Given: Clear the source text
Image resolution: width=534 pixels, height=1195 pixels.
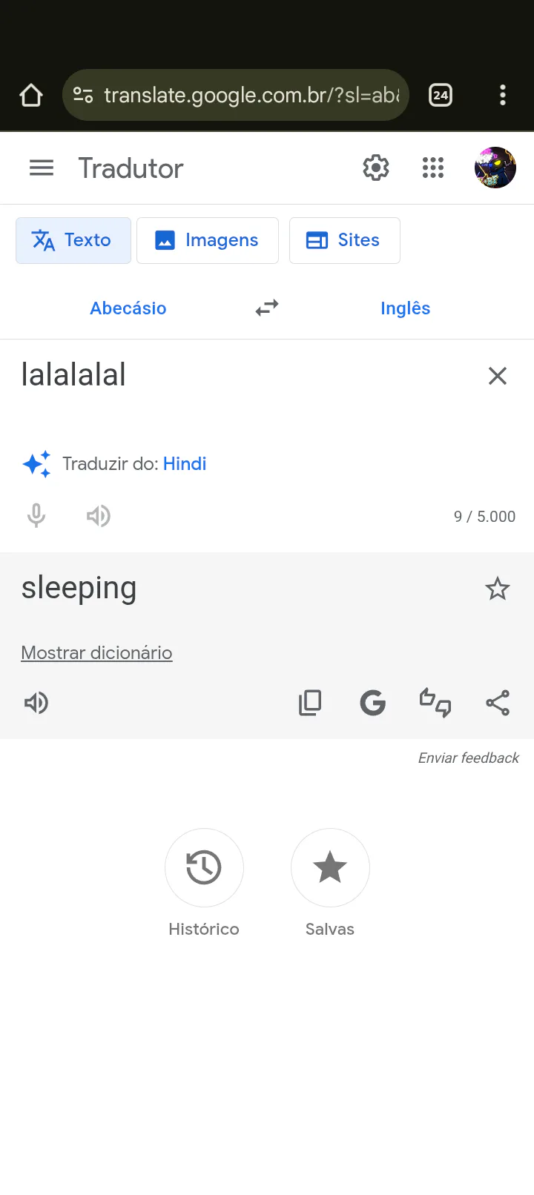Looking at the screenshot, I should [498, 376].
